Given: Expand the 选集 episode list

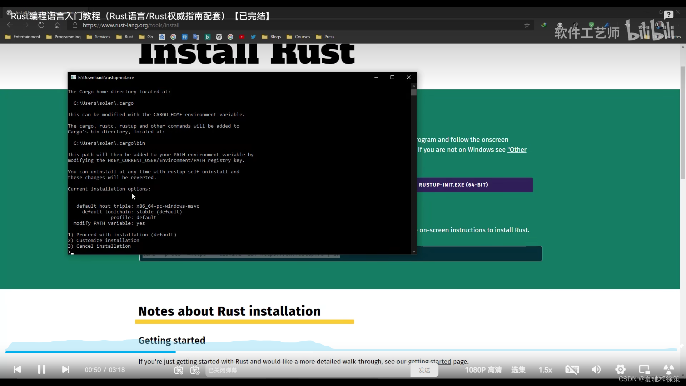Looking at the screenshot, I should point(518,370).
